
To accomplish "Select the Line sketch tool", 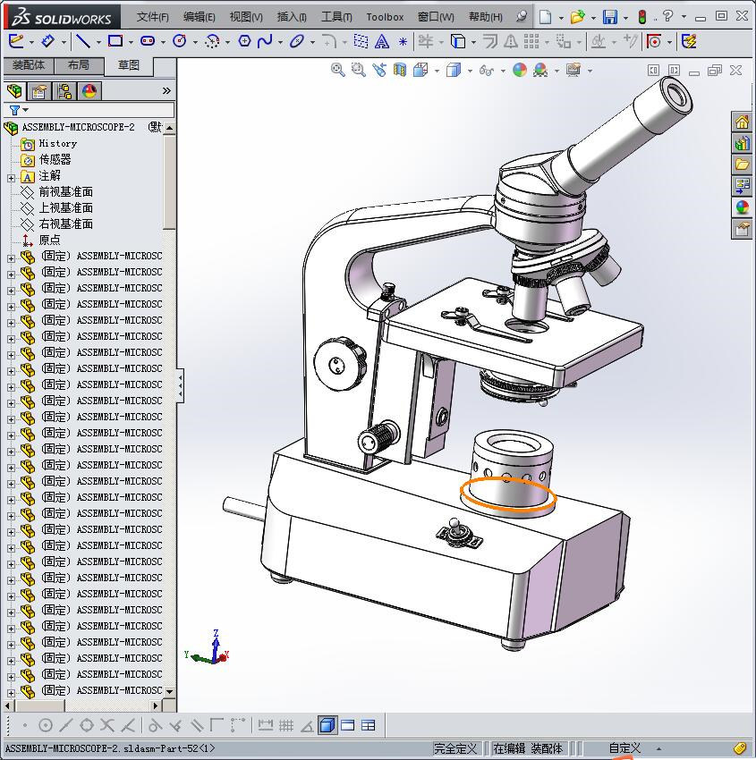I will point(83,41).
